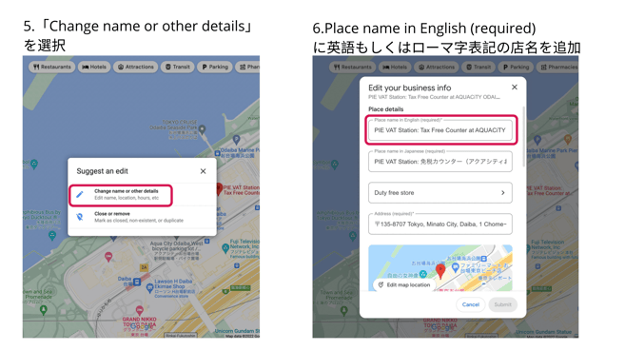This screenshot has height=351, width=625.
Task: Click PIE VAT Station red pin in left map
Action: click(x=219, y=188)
